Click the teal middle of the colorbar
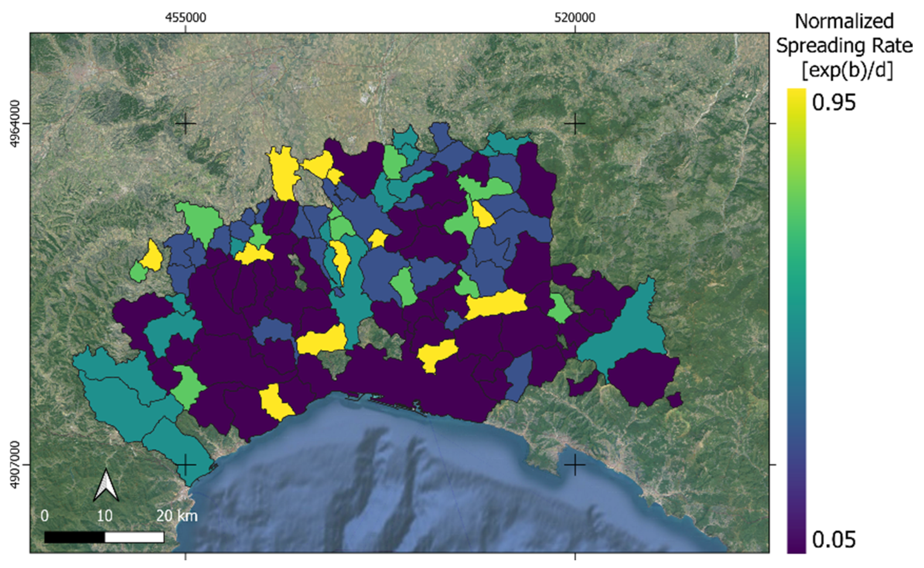This screenshot has height=568, width=924. coord(796,321)
